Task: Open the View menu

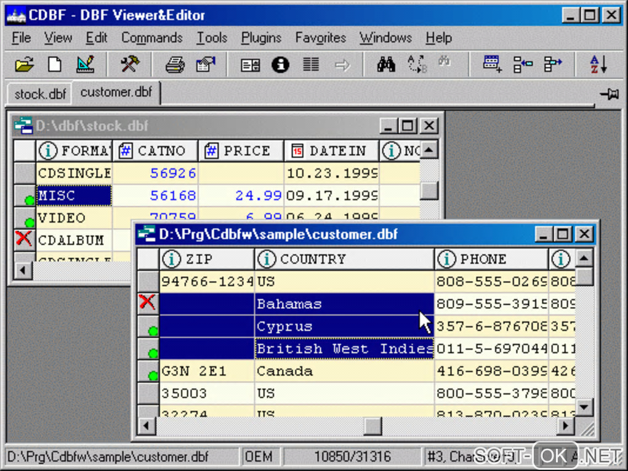Action: coord(58,38)
